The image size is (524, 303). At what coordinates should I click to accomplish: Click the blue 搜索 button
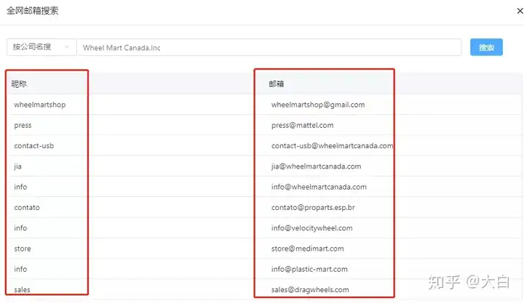coord(486,47)
